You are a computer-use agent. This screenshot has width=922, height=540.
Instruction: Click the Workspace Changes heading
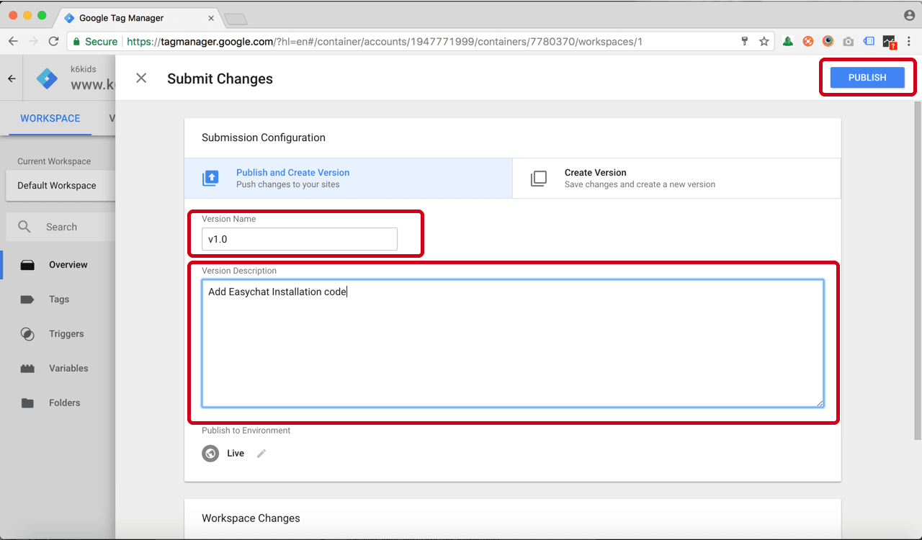[251, 518]
